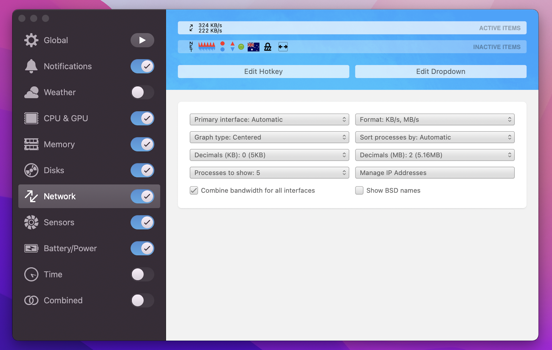552x350 pixels.
Task: Switch off the Memory toggle
Action: click(142, 144)
